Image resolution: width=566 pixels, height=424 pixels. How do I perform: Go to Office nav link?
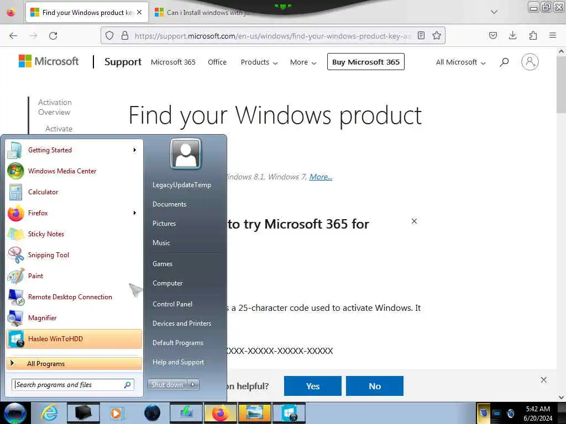click(x=217, y=62)
